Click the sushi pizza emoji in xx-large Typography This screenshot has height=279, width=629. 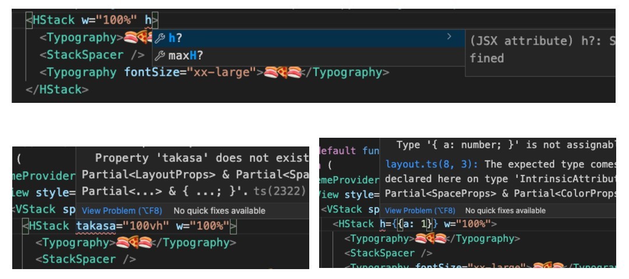(283, 73)
